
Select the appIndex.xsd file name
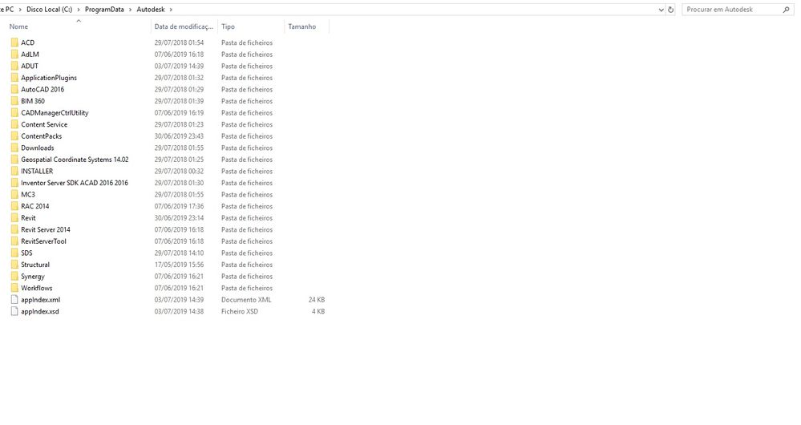click(40, 312)
